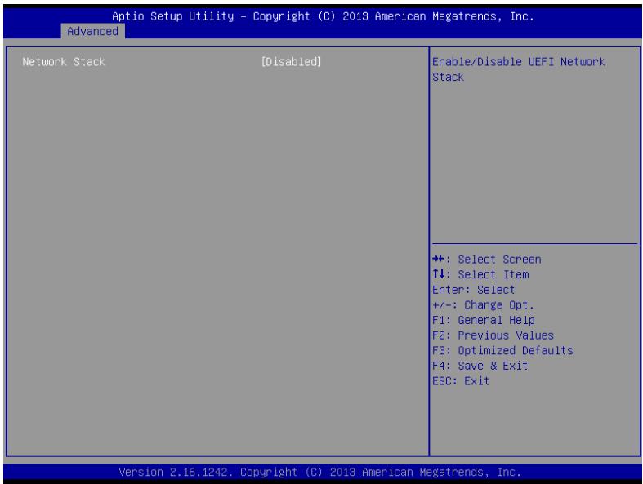Click the Enter: Select hint

(473, 290)
